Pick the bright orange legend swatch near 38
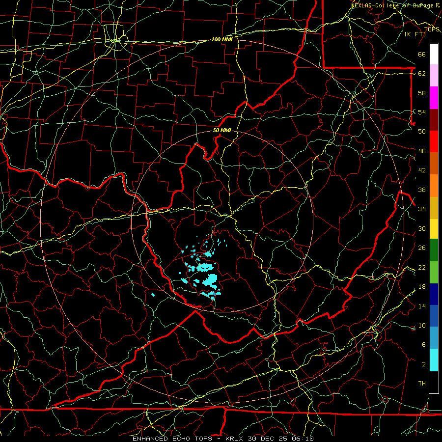Image resolution: width=442 pixels, height=442 pixels. coord(434,186)
